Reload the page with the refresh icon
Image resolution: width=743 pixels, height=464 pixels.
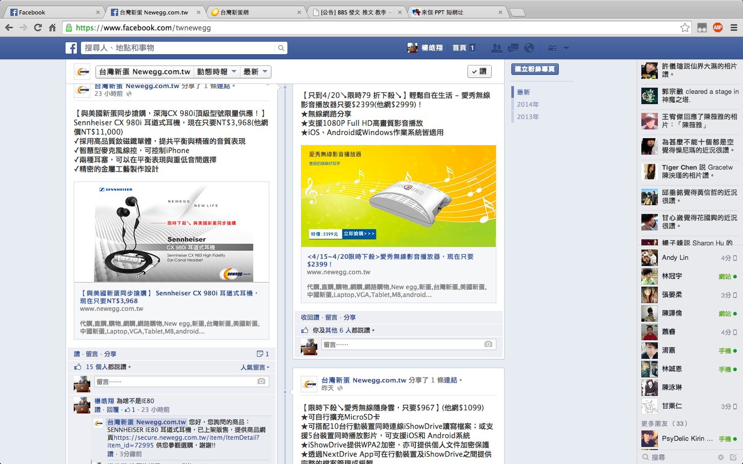(x=38, y=28)
